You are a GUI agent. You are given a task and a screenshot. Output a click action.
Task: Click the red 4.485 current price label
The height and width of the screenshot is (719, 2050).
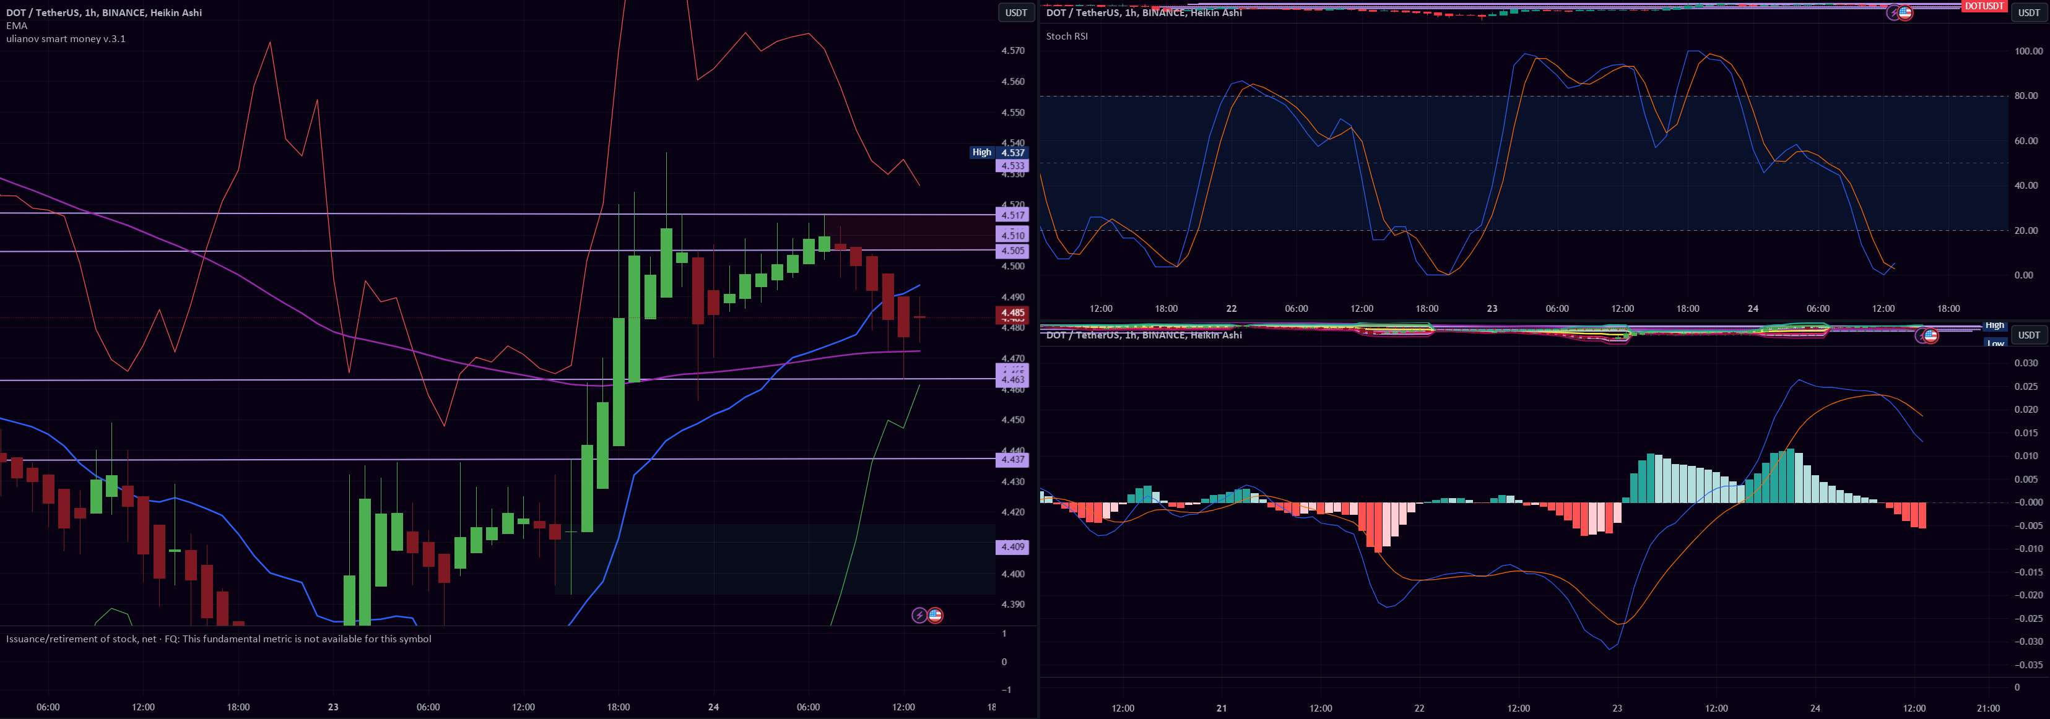[x=1012, y=313]
